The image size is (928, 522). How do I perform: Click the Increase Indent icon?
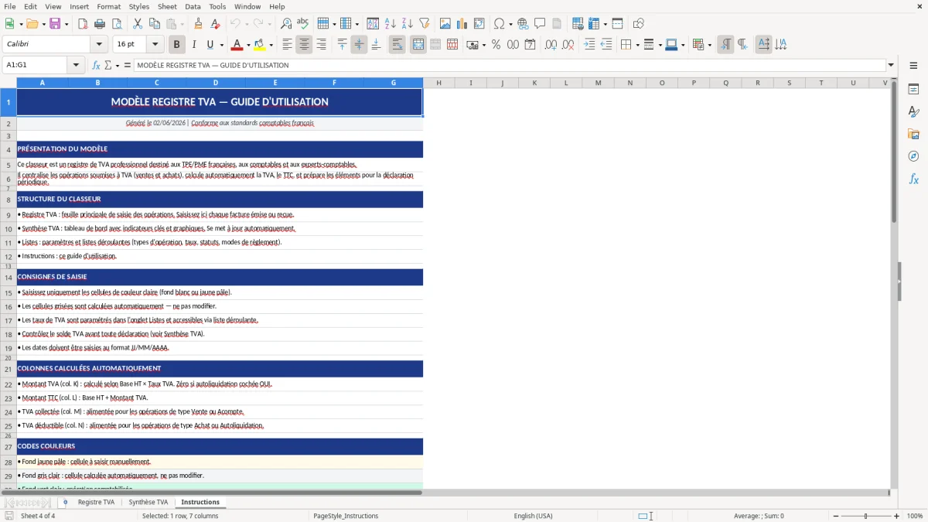tap(590, 45)
